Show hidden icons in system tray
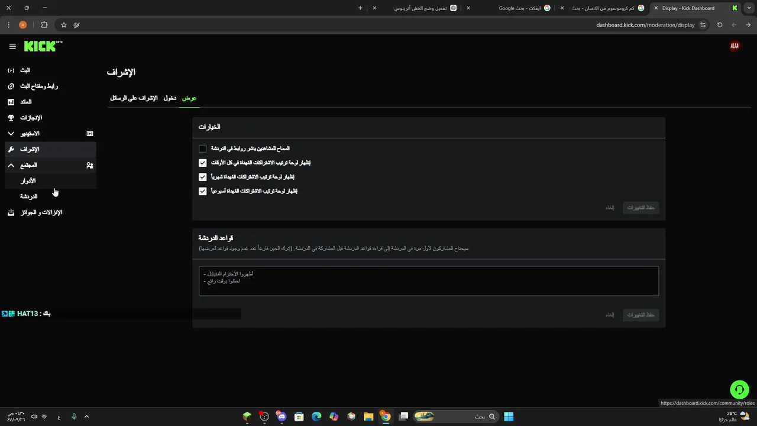 pos(86,417)
